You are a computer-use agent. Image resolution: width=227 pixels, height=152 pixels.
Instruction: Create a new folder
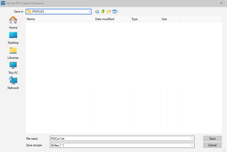109,12
